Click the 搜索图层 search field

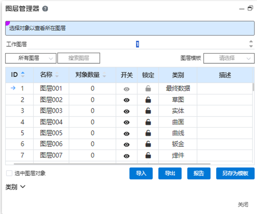click(79, 58)
